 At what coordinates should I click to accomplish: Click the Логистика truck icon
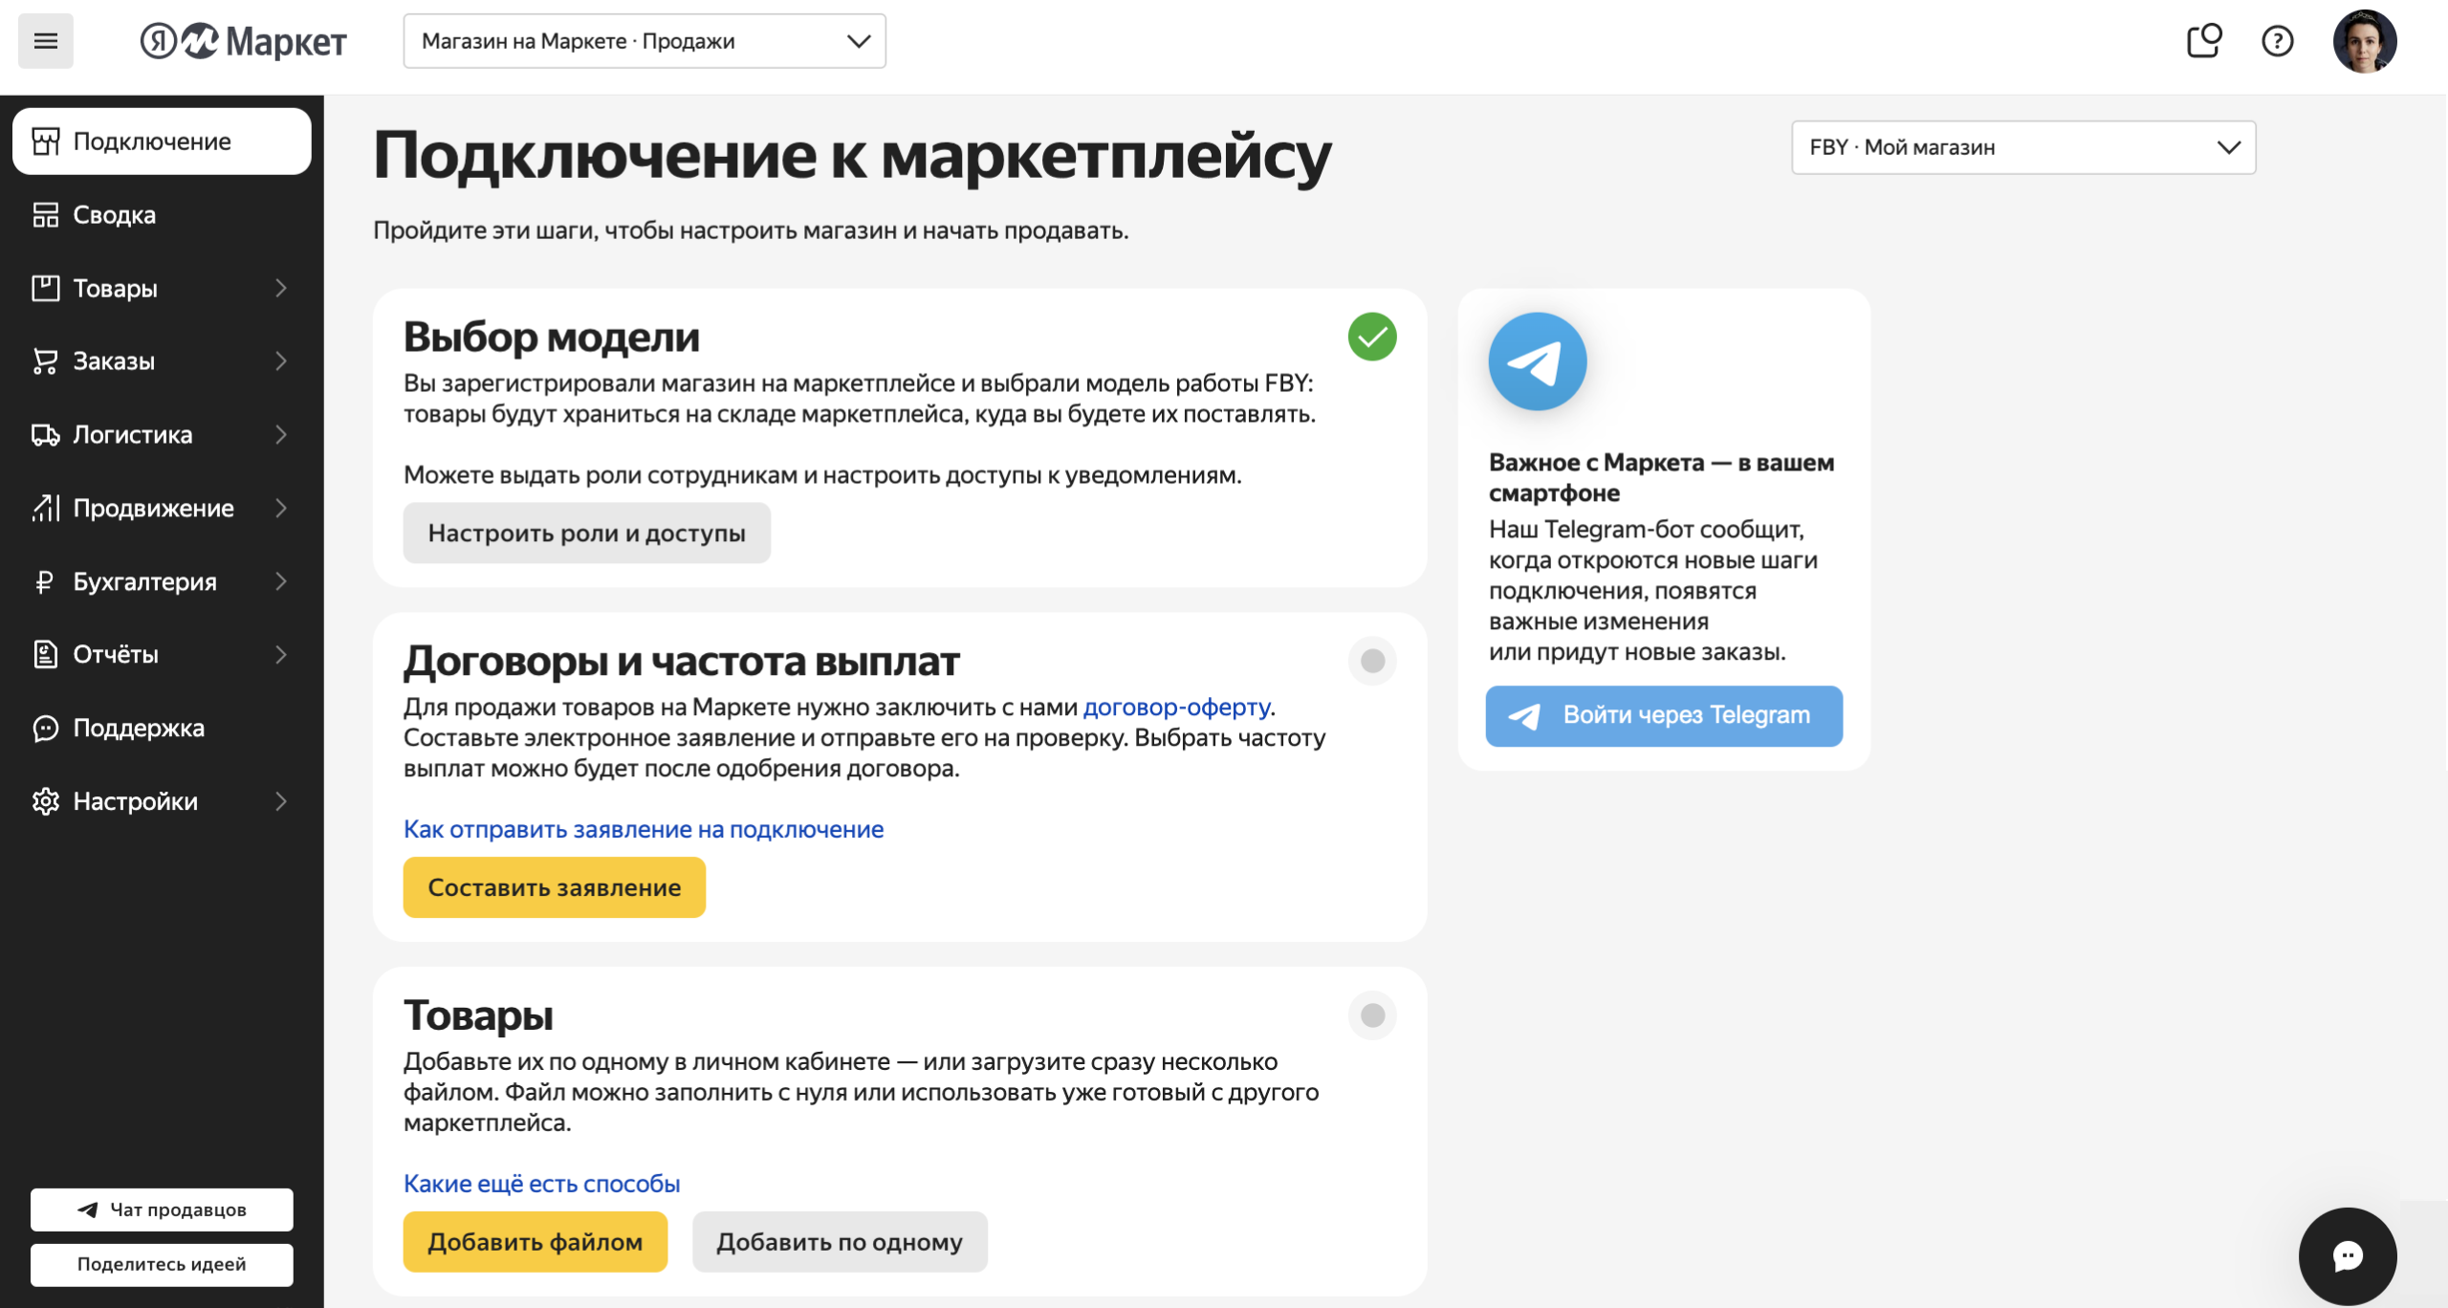[45, 435]
